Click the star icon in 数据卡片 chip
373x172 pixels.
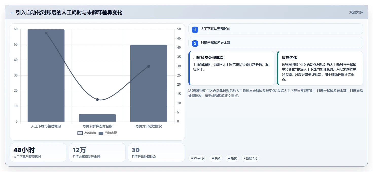pos(244,158)
